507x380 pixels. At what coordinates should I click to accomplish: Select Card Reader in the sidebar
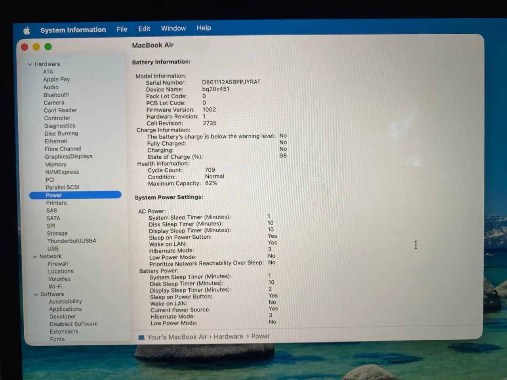tap(60, 110)
